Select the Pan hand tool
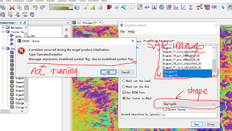This screenshot has height=131, width=232. coord(230,7)
